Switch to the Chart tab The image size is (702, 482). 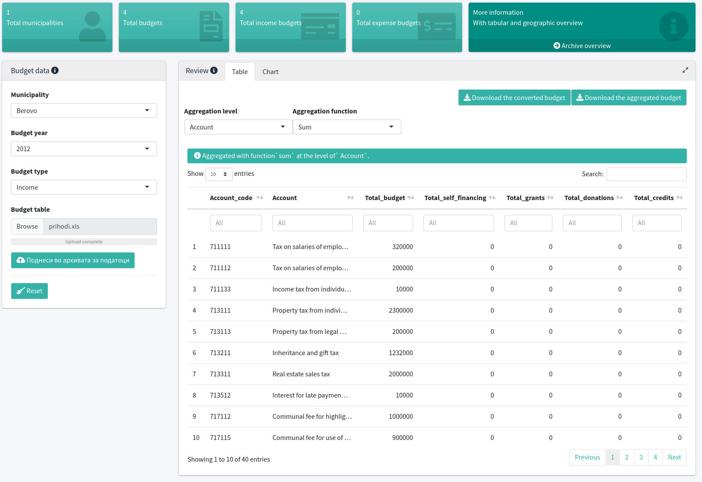point(270,72)
